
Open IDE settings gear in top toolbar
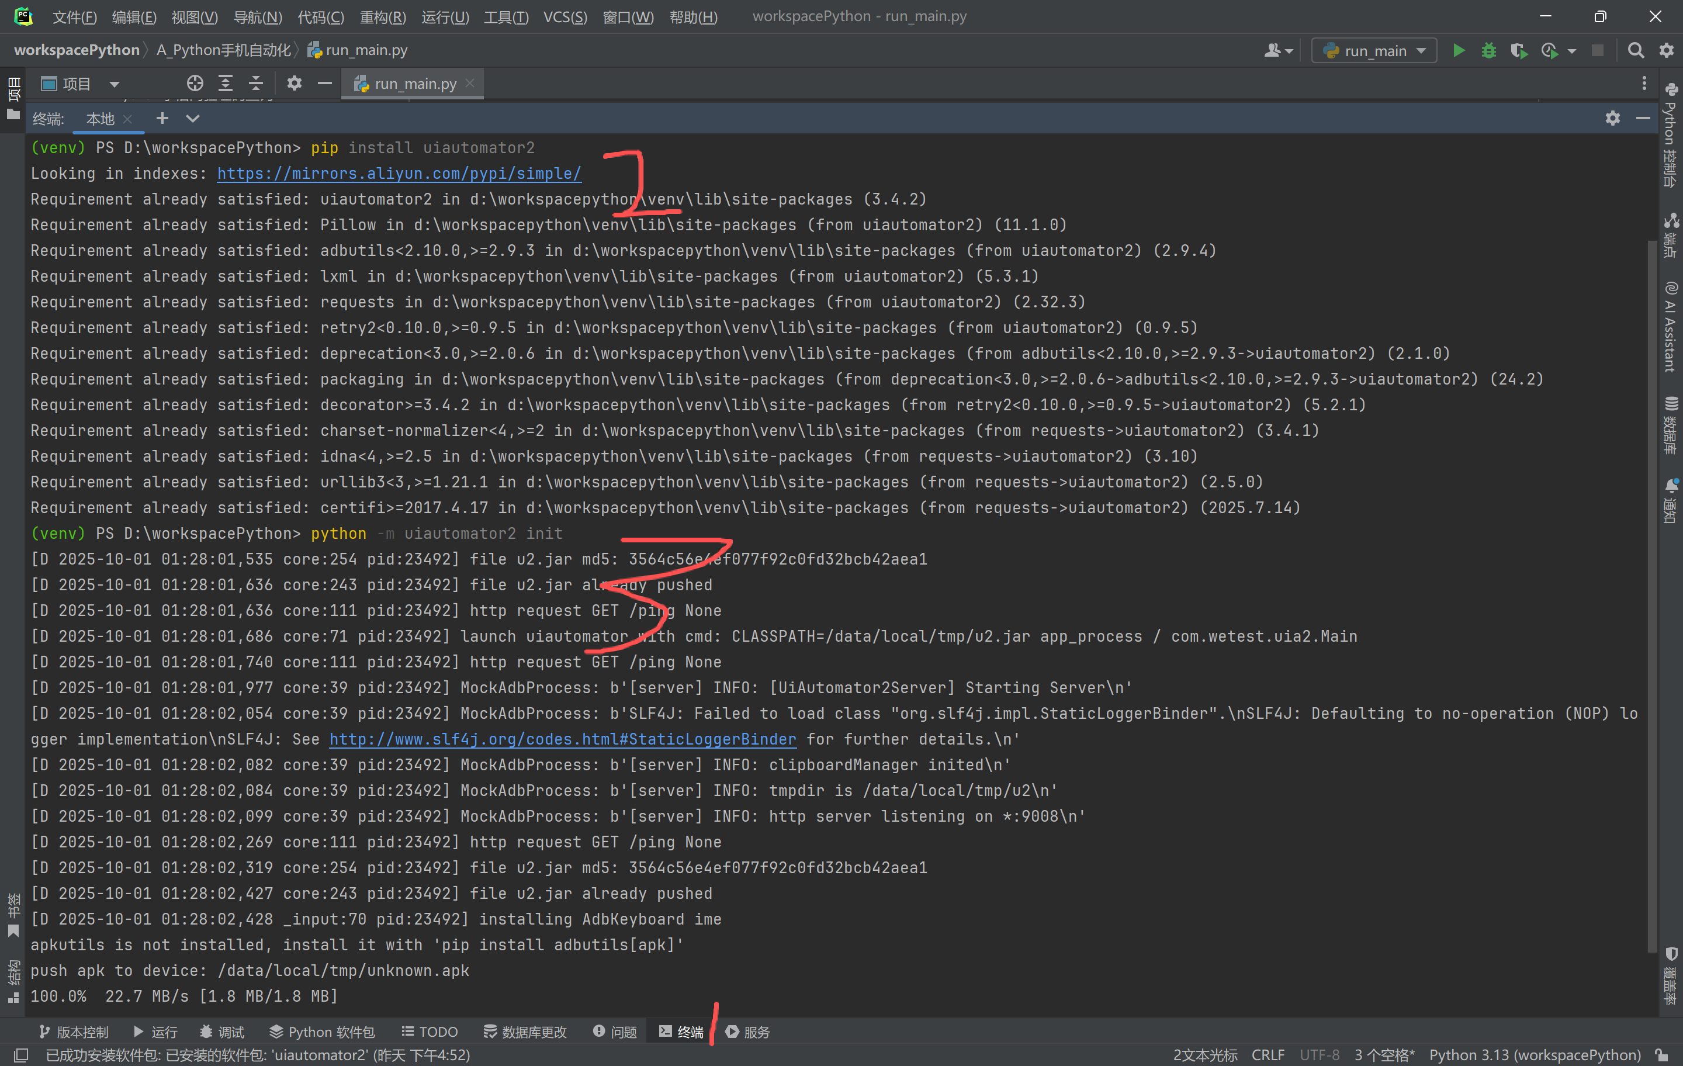click(x=1666, y=50)
